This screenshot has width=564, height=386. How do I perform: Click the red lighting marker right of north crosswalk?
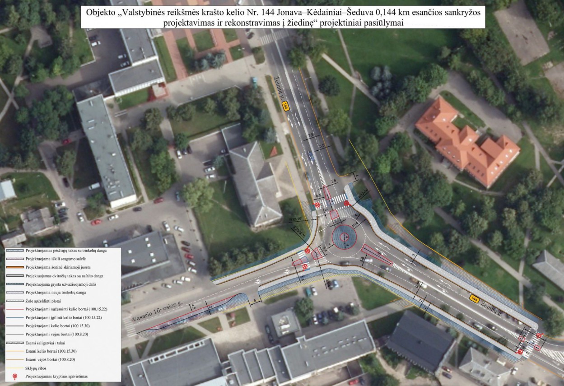tap(347, 204)
